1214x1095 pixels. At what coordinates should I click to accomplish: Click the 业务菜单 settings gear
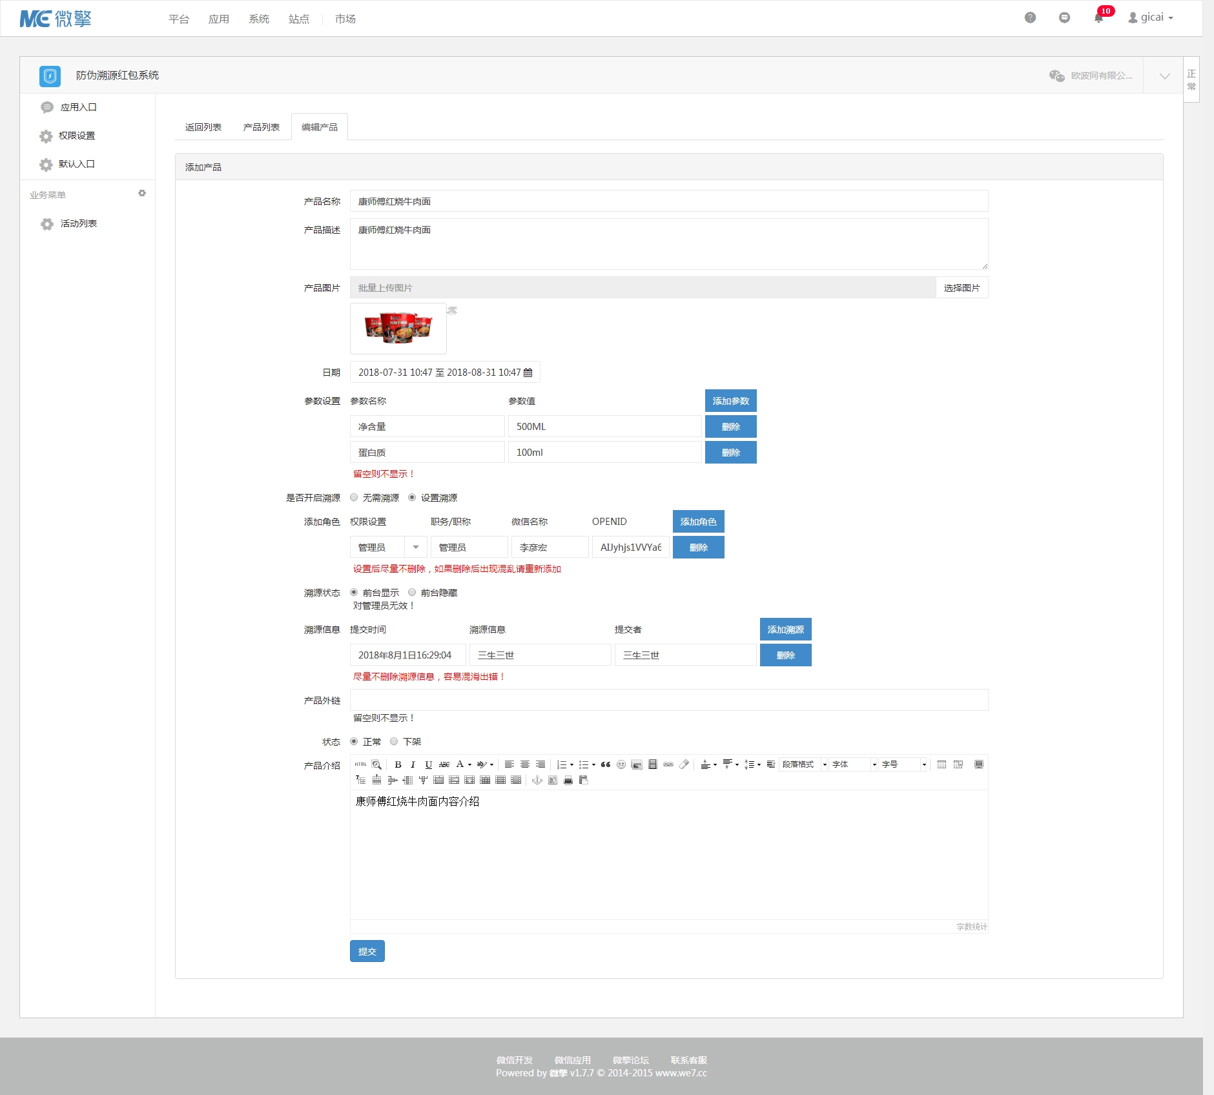(x=142, y=194)
